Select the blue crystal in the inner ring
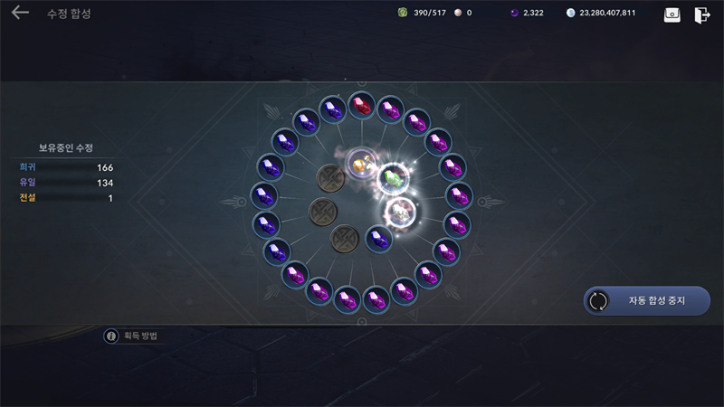This screenshot has height=407, width=724. 379,239
